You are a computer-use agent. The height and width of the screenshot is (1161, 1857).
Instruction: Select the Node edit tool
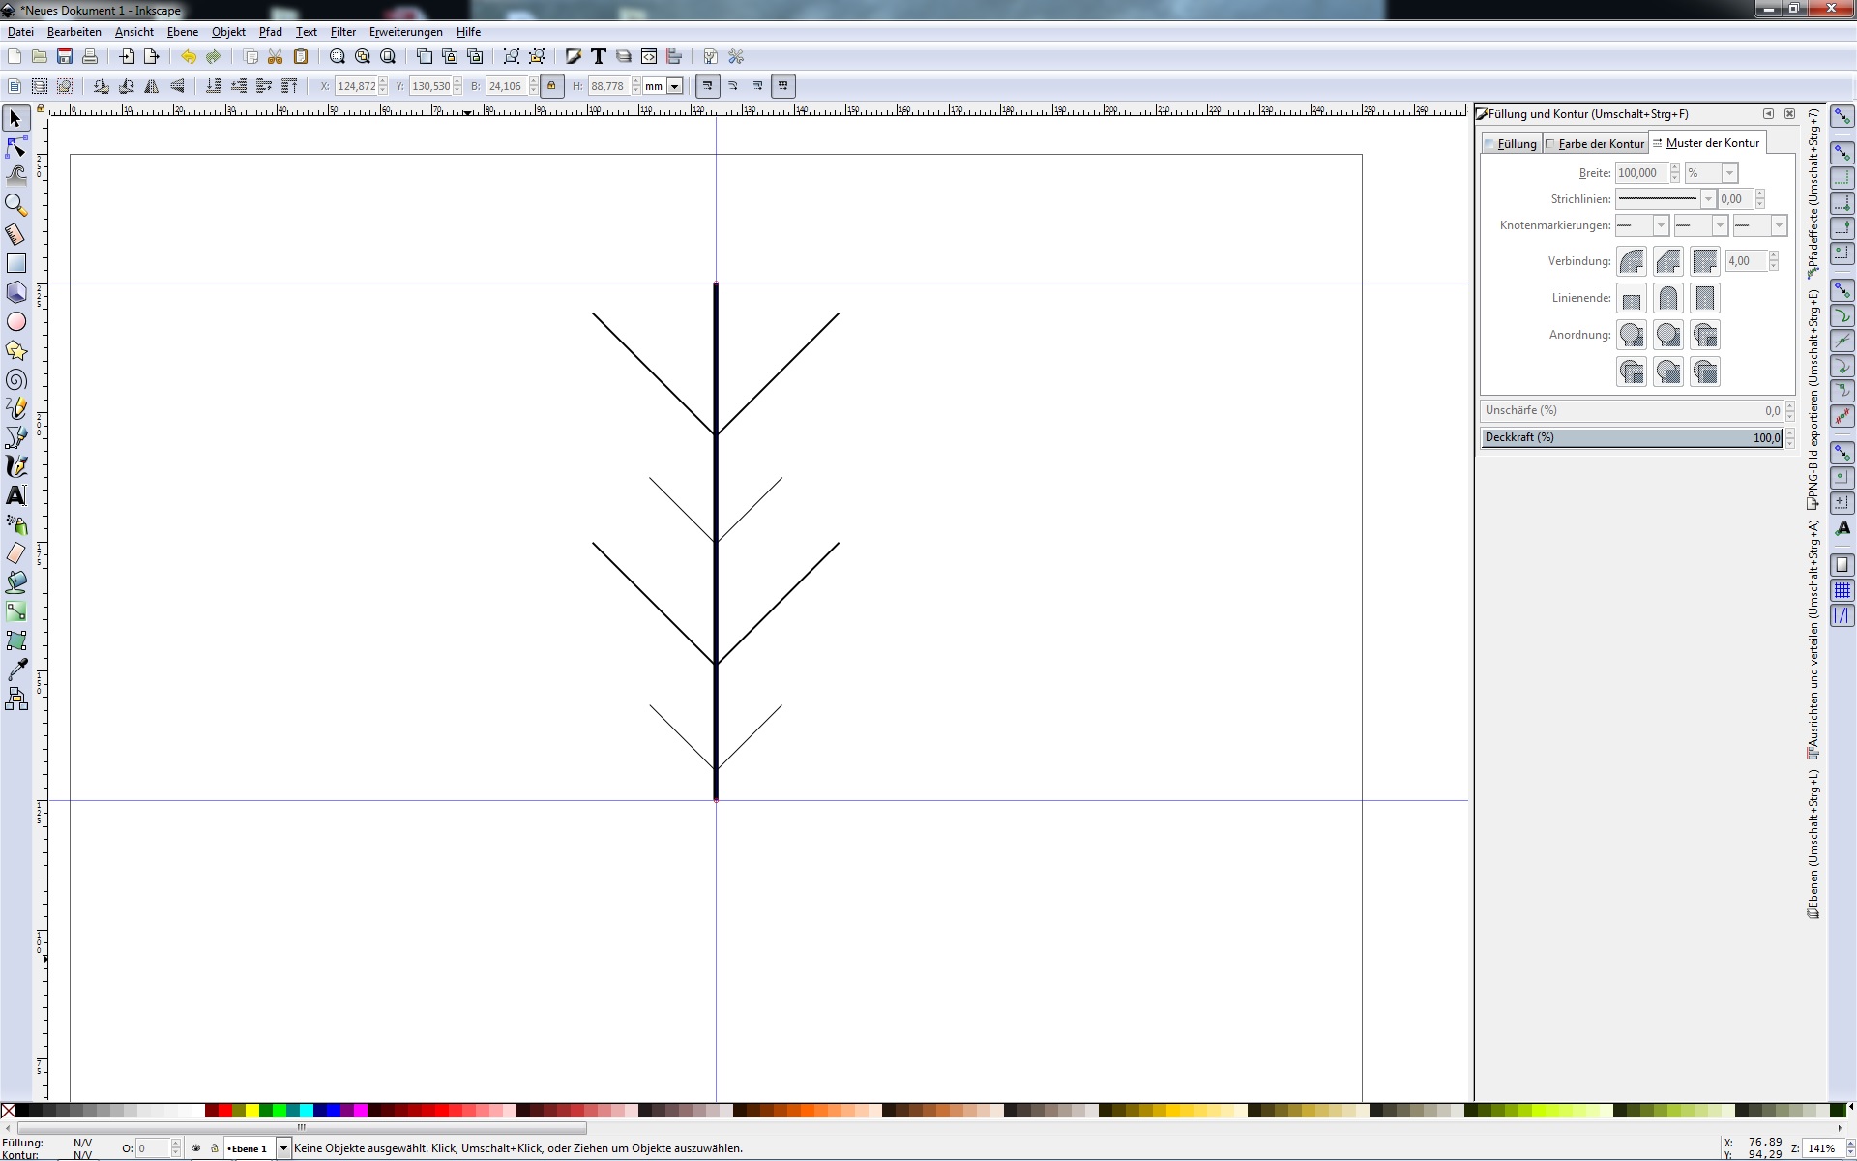point(15,148)
